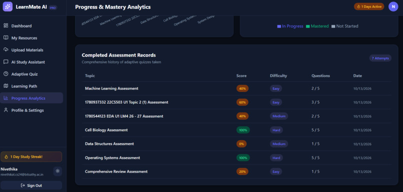Click 100% score badge for Operating Systems
The image size is (403, 192).
pyautogui.click(x=243, y=158)
